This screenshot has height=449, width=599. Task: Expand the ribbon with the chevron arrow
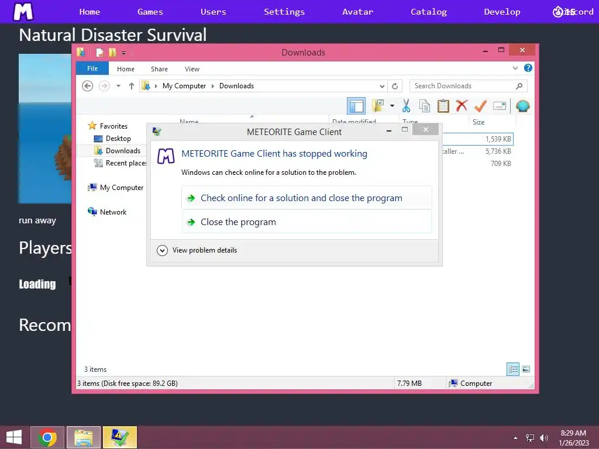[x=515, y=68]
